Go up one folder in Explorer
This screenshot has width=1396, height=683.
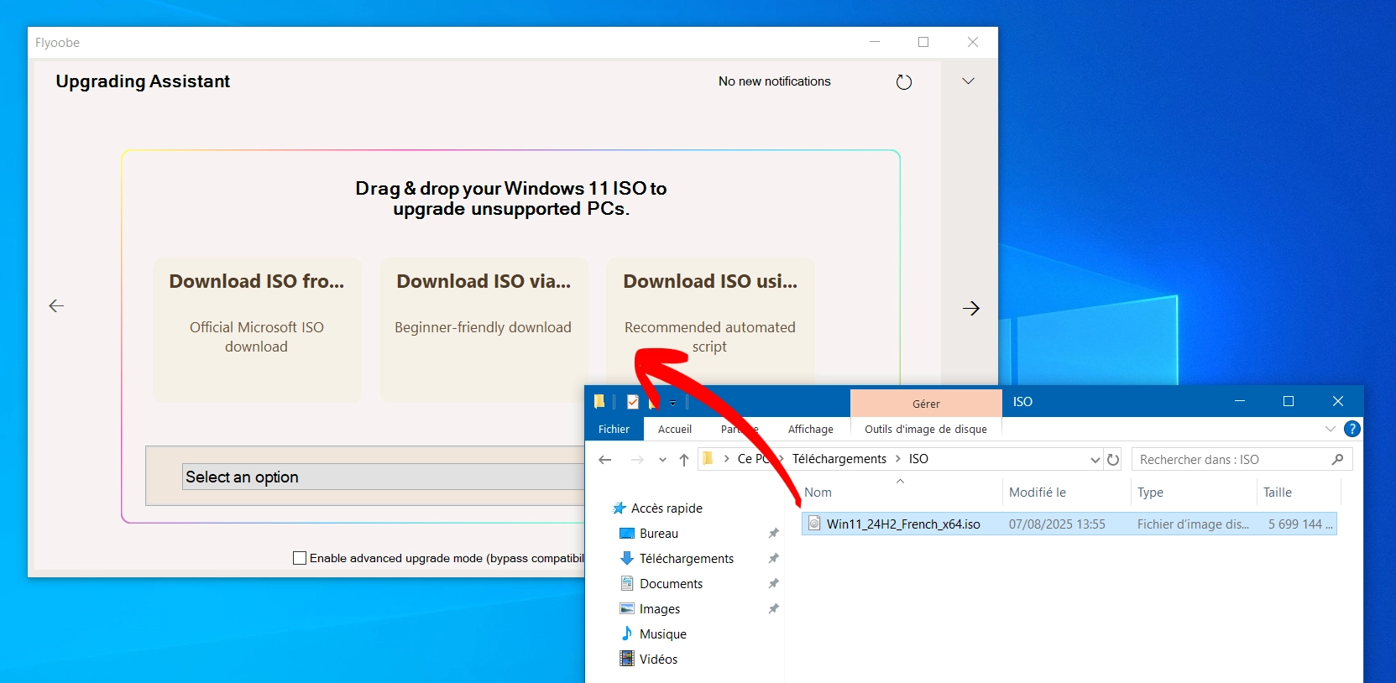684,460
